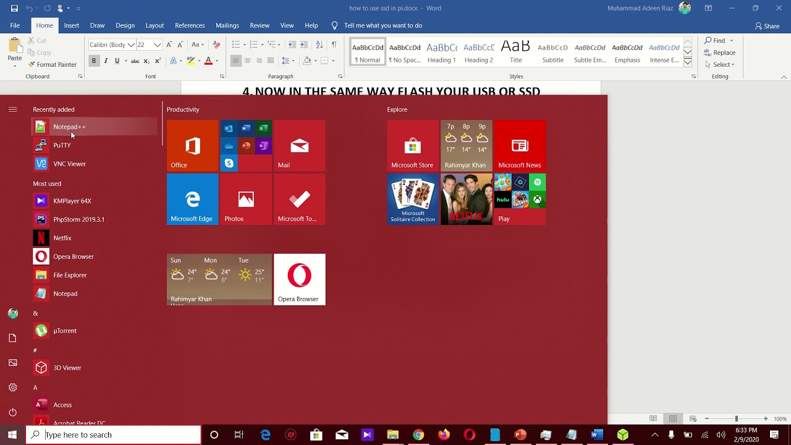Open Microsoft Solitaire Collection tile
Screen dimensions: 791x445
[413, 199]
